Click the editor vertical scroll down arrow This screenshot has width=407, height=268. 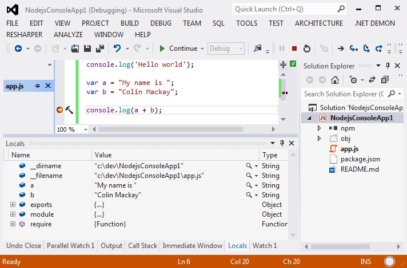point(283,119)
